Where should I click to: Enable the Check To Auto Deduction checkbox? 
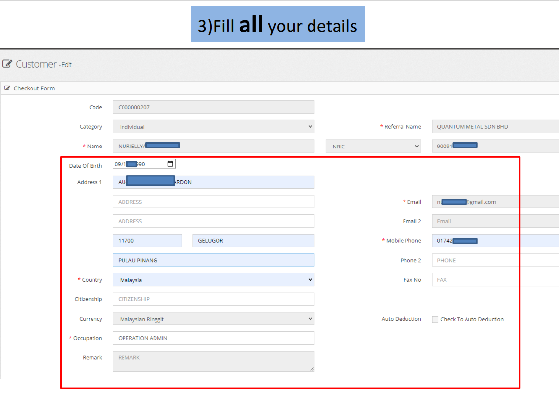point(435,319)
